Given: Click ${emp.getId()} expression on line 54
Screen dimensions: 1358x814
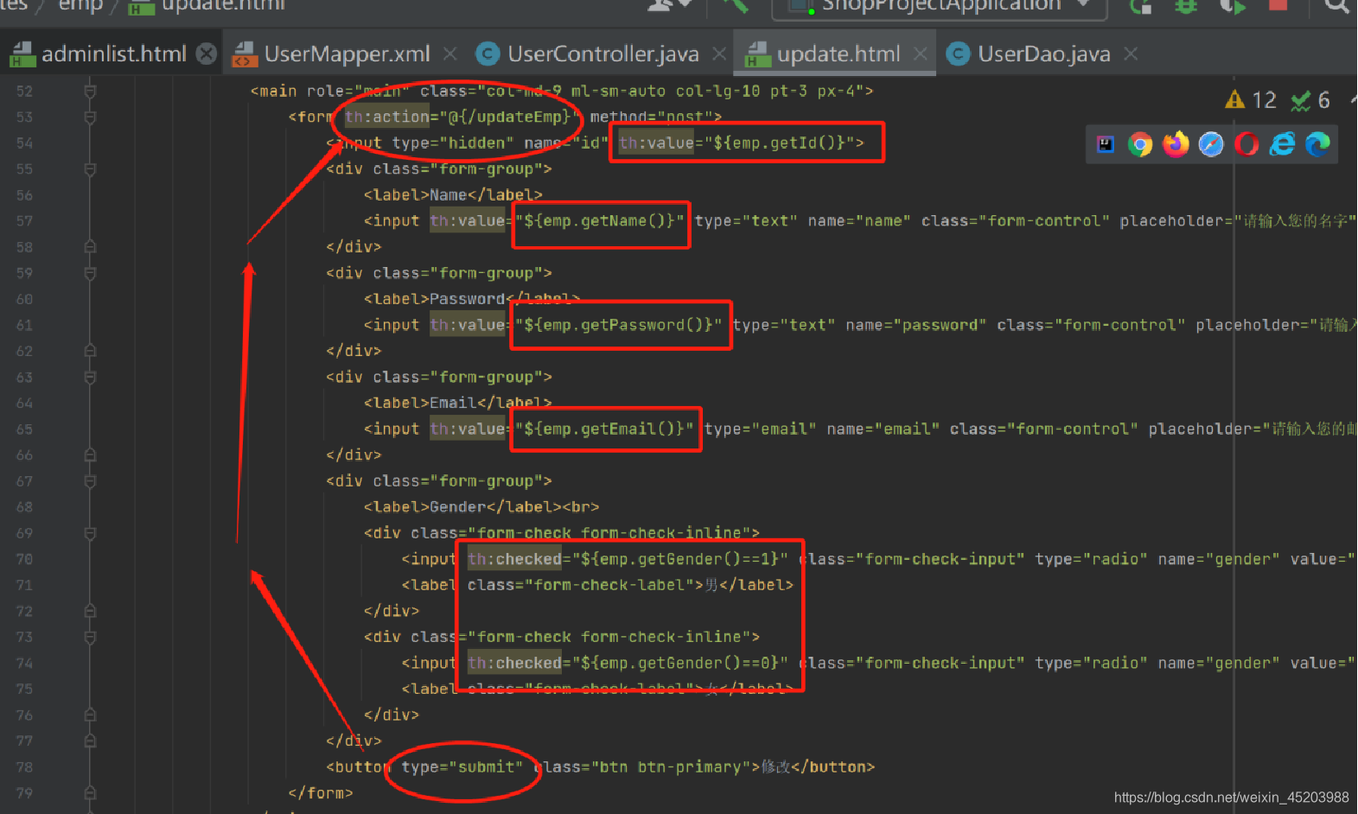Looking at the screenshot, I should point(780,143).
